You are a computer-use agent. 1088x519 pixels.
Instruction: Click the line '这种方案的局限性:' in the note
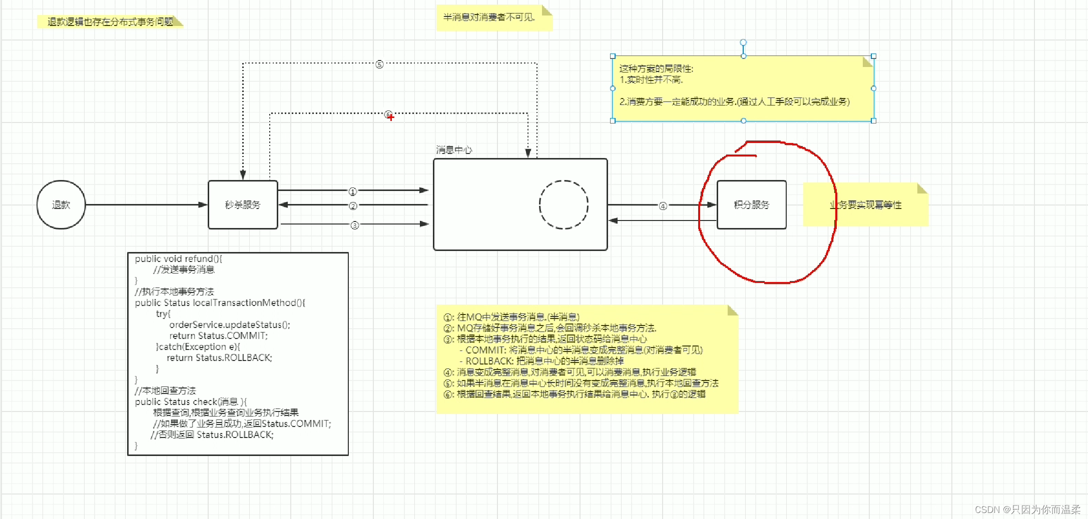tap(656, 69)
